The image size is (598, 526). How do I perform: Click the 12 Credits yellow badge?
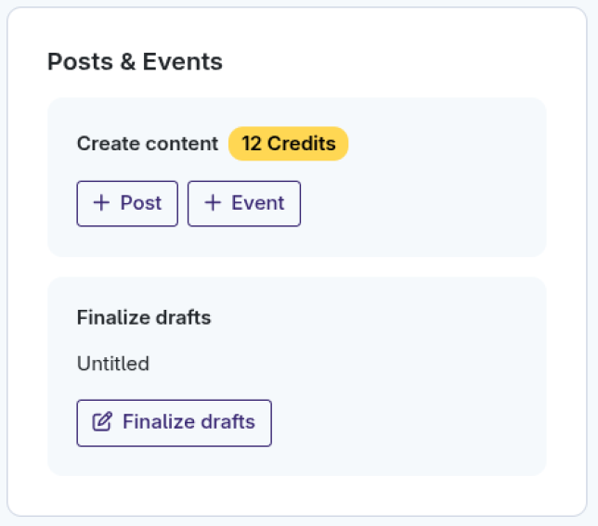coord(288,144)
